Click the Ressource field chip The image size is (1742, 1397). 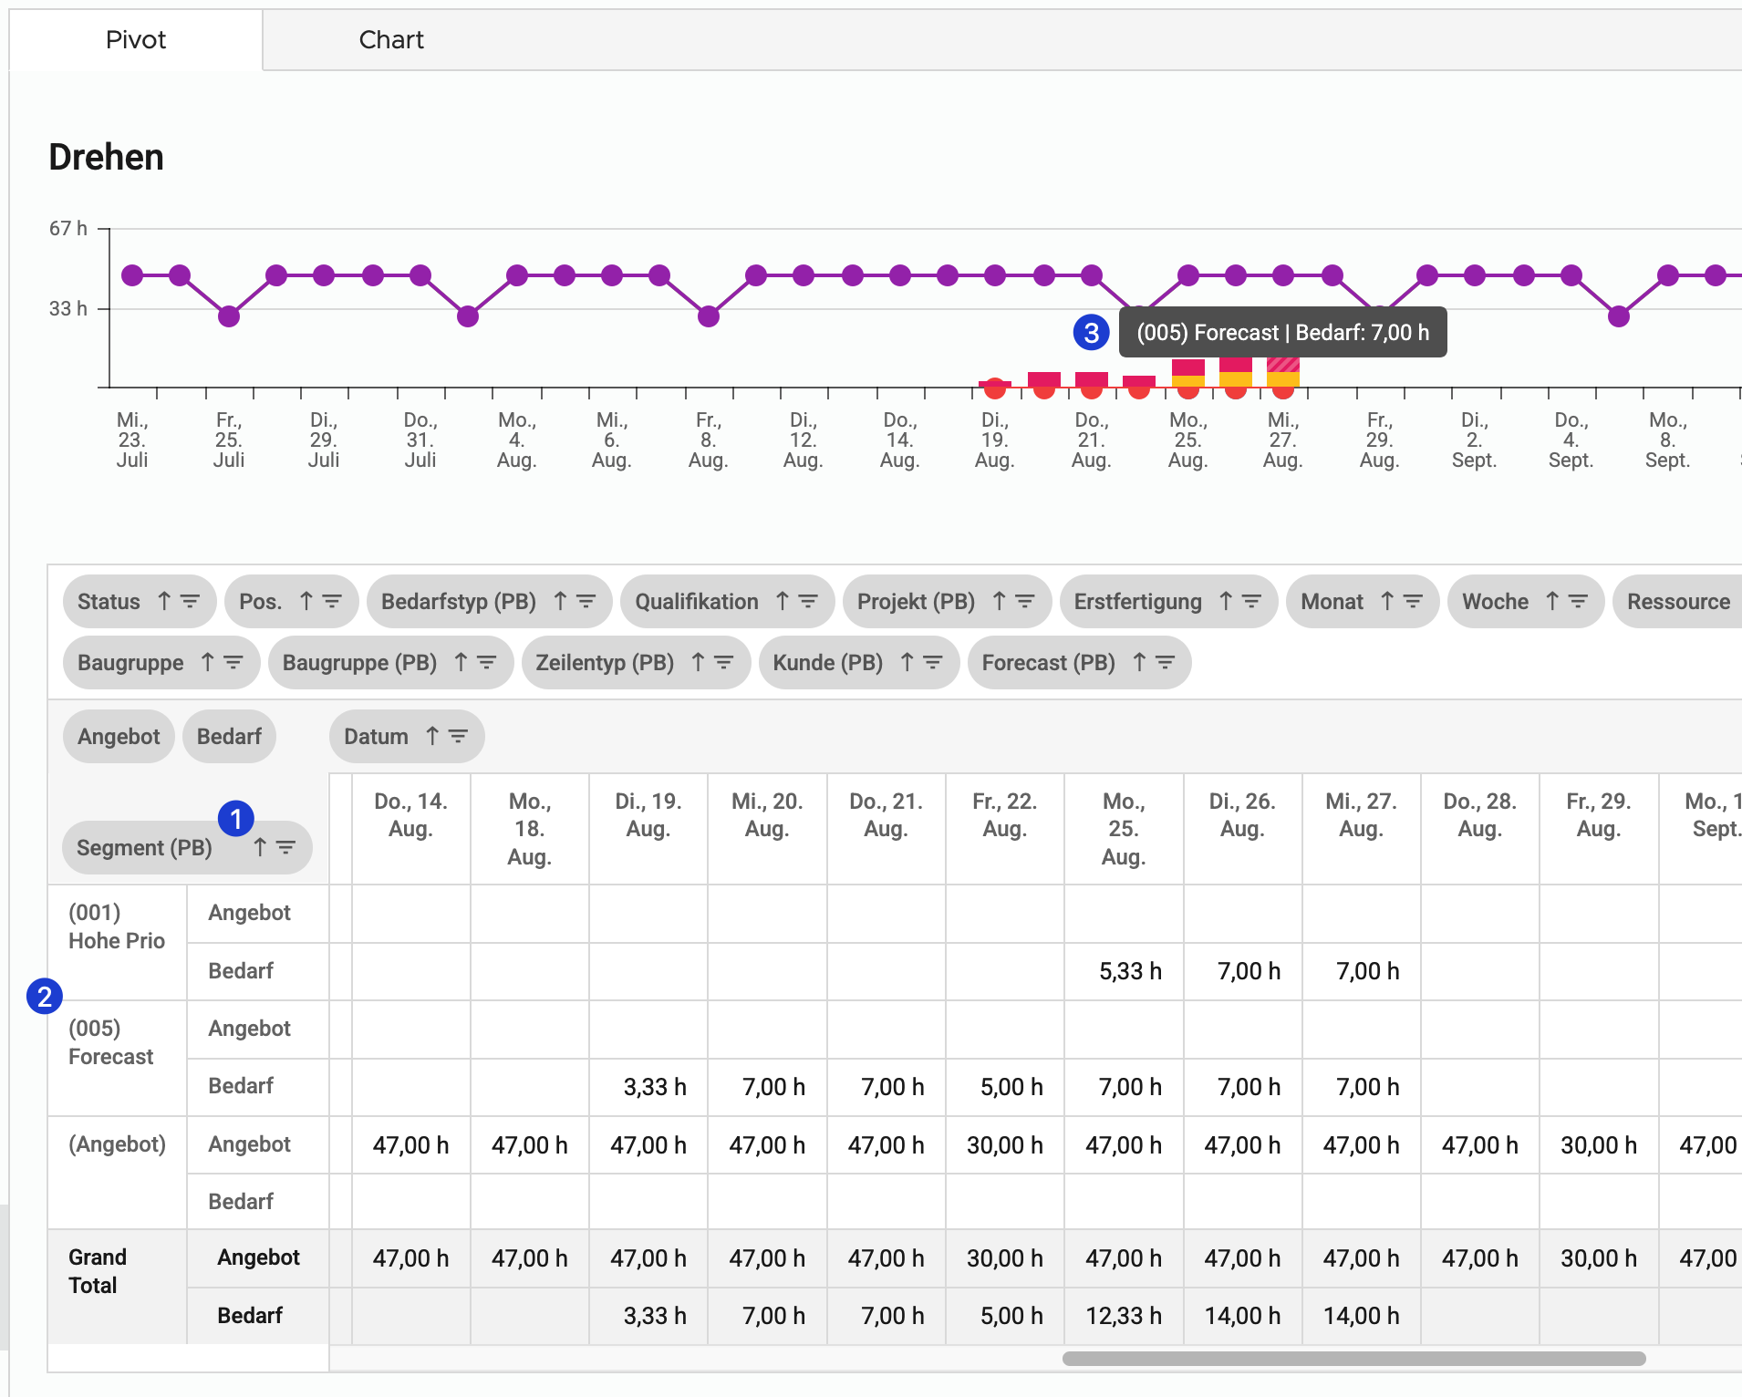[1677, 601]
